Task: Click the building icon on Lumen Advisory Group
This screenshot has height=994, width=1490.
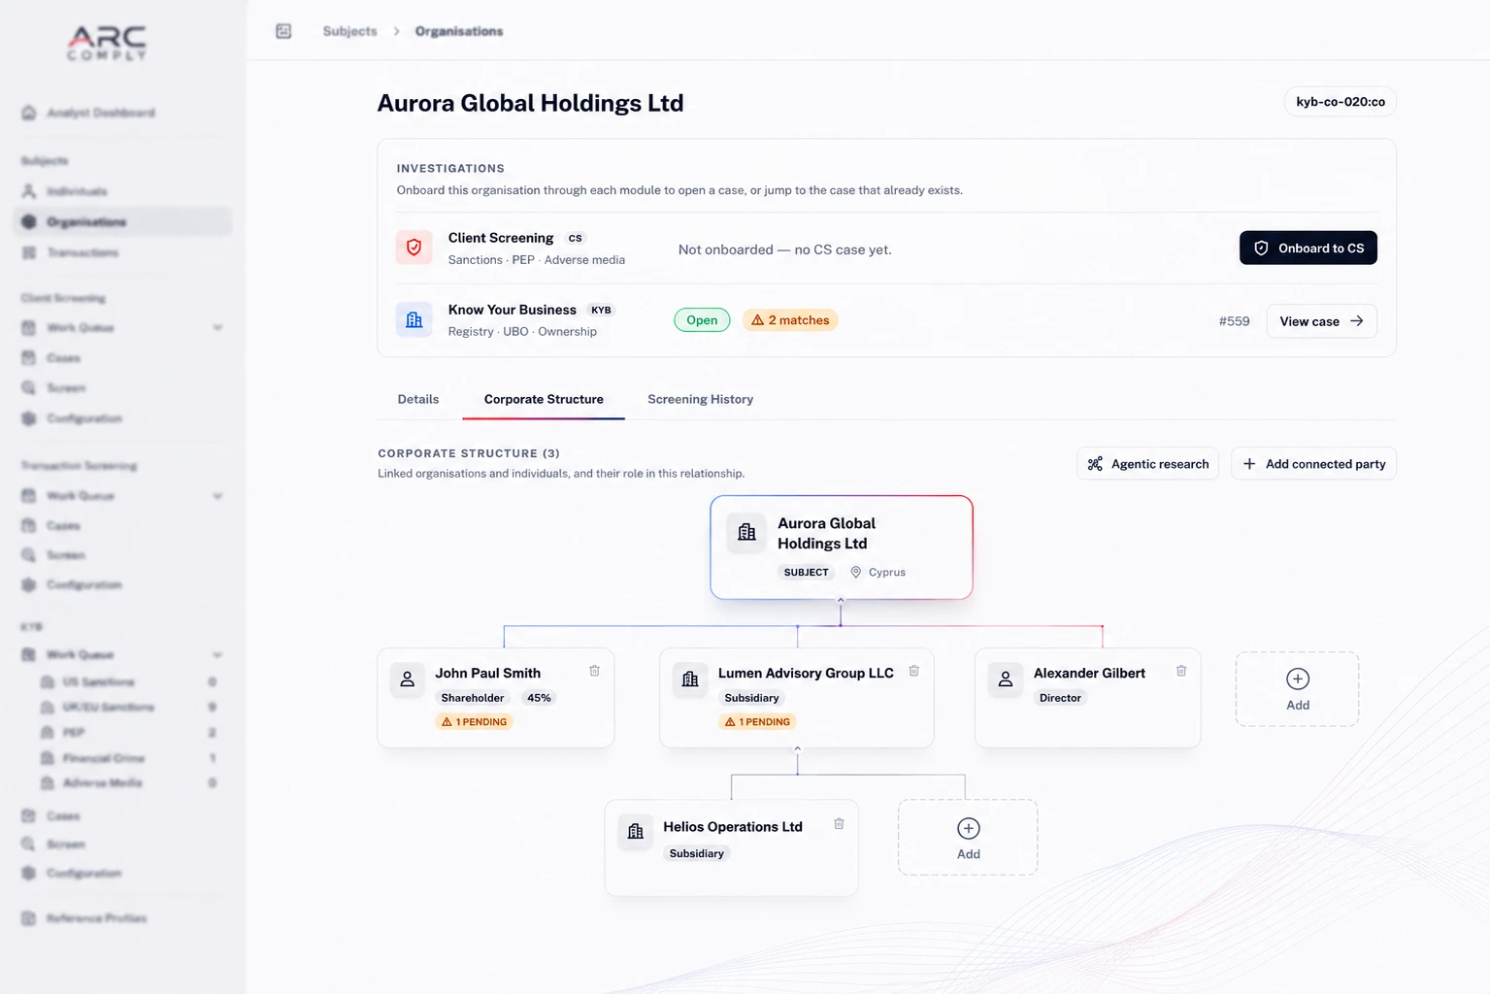Action: (x=690, y=679)
